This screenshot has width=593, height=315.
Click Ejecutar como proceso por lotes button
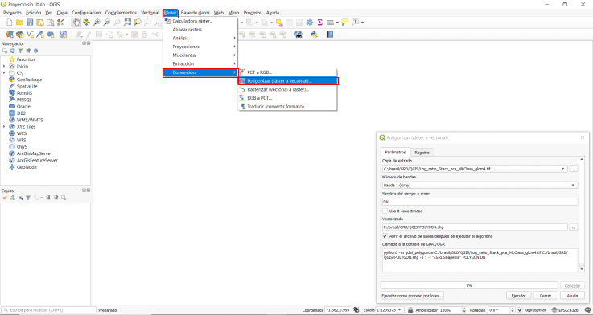click(x=412, y=296)
